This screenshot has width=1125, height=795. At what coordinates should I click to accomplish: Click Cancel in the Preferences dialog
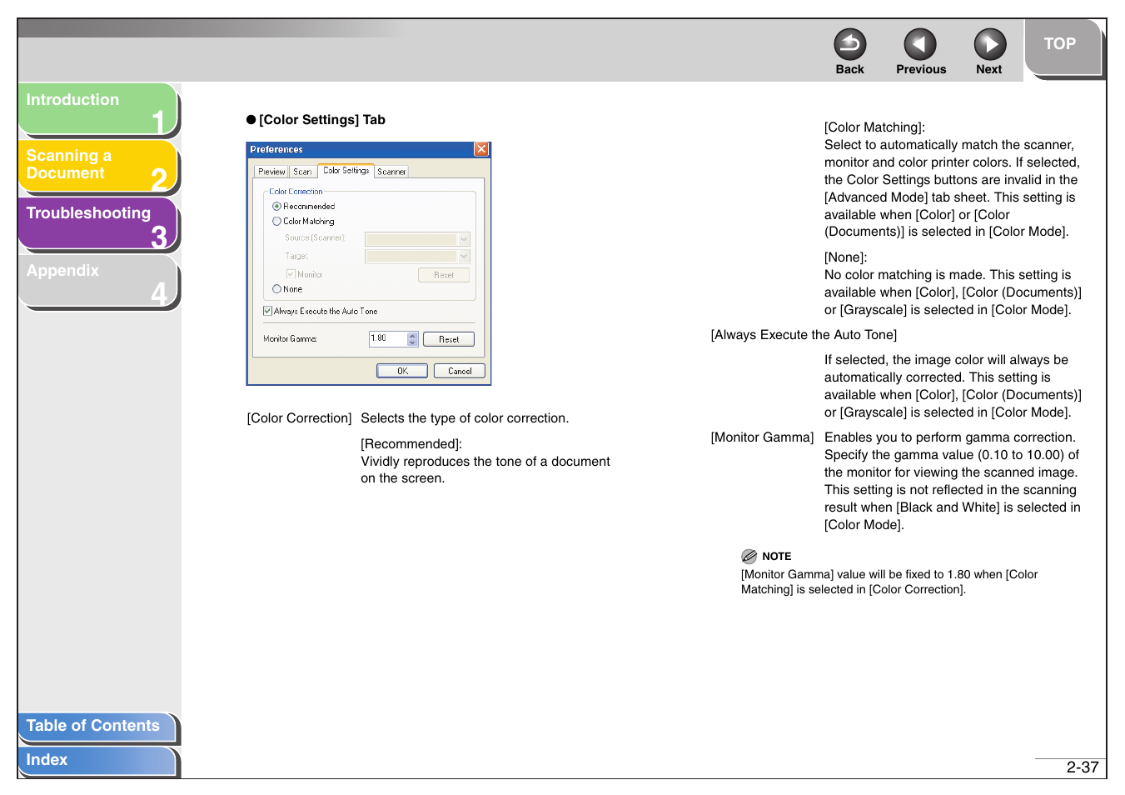pos(460,371)
